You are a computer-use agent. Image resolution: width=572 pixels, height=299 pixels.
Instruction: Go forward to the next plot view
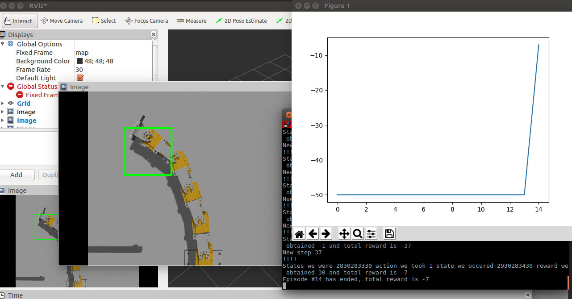pyautogui.click(x=326, y=233)
